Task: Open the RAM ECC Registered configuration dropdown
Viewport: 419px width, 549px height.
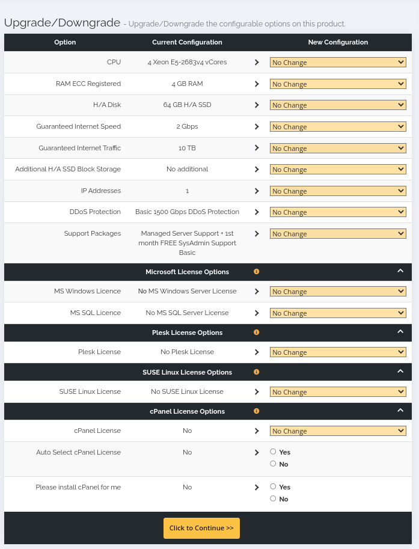Action: pos(338,84)
